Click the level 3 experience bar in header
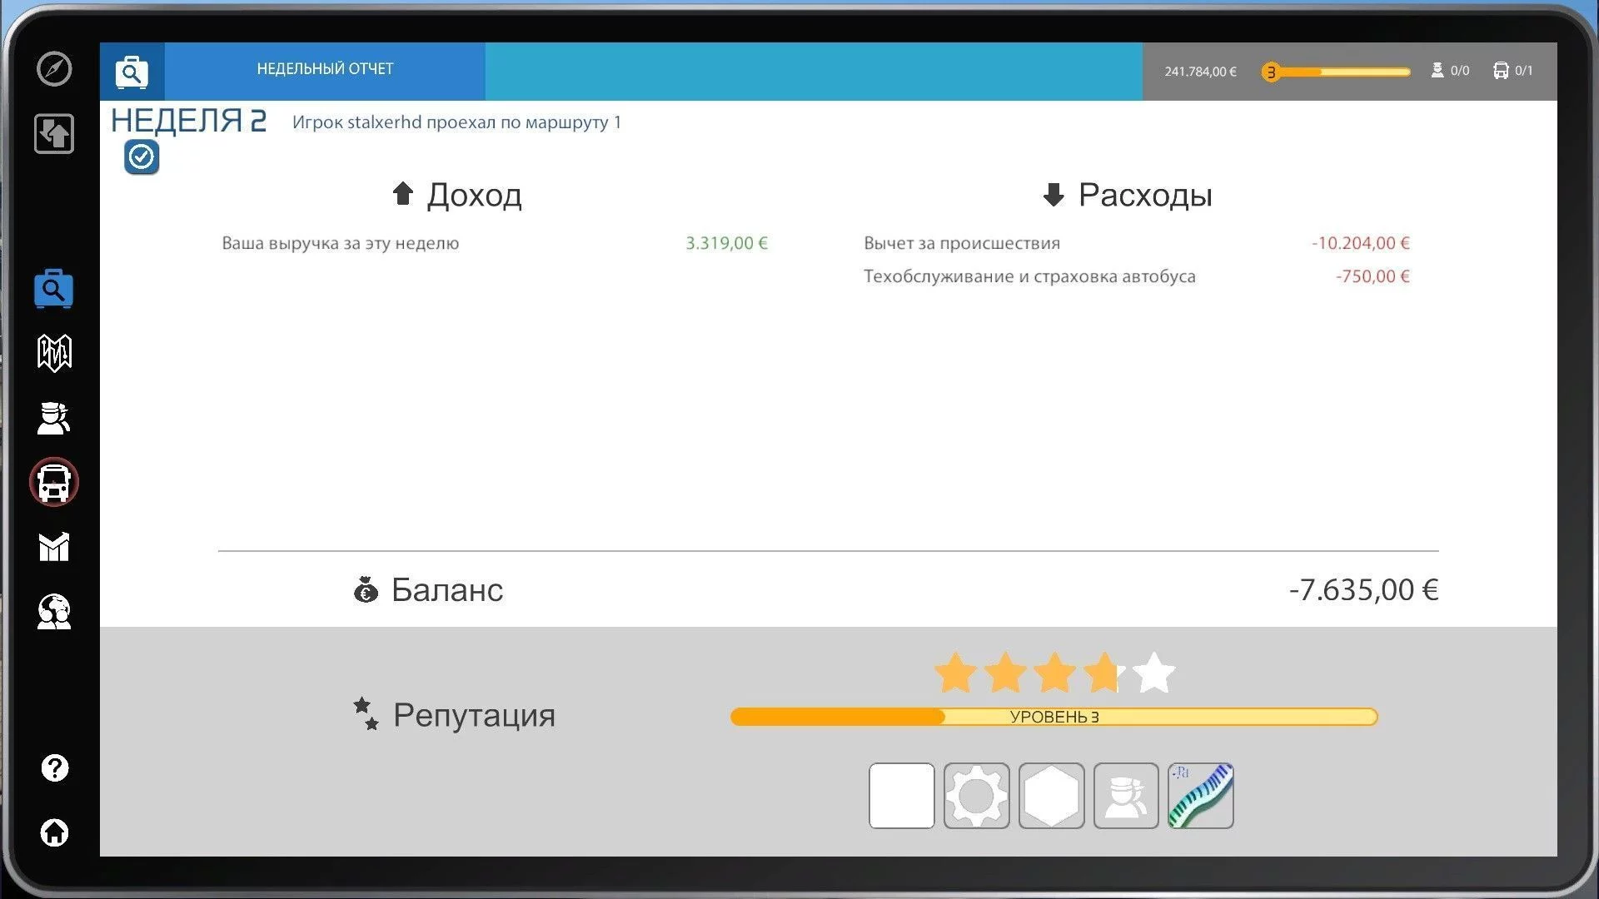 [1336, 72]
